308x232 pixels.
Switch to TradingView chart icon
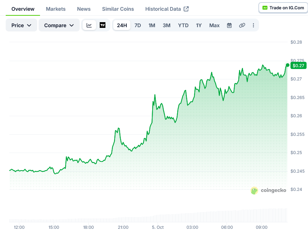coord(103,25)
